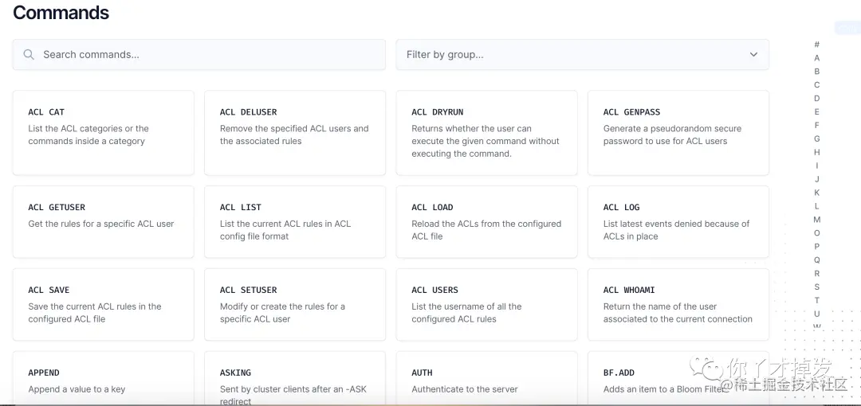Jump to letter S in index

pos(817,287)
